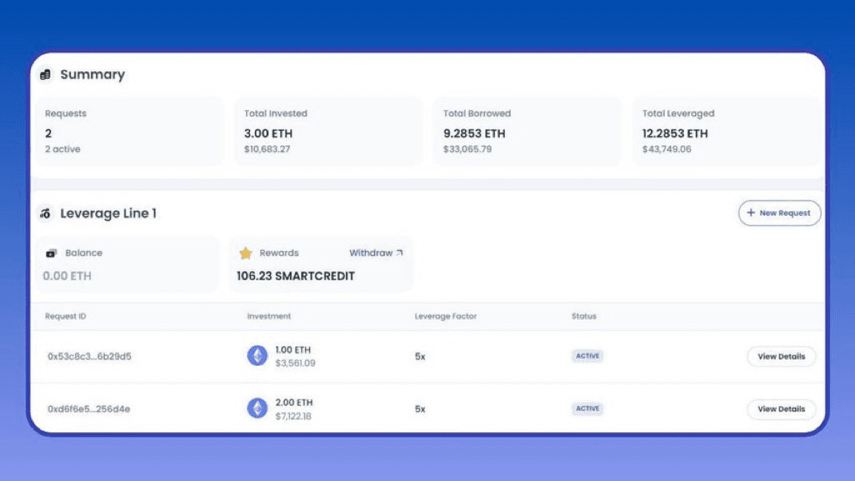View details for request 0xd6f6e5...256d4e
This screenshot has width=855, height=481.
(781, 409)
